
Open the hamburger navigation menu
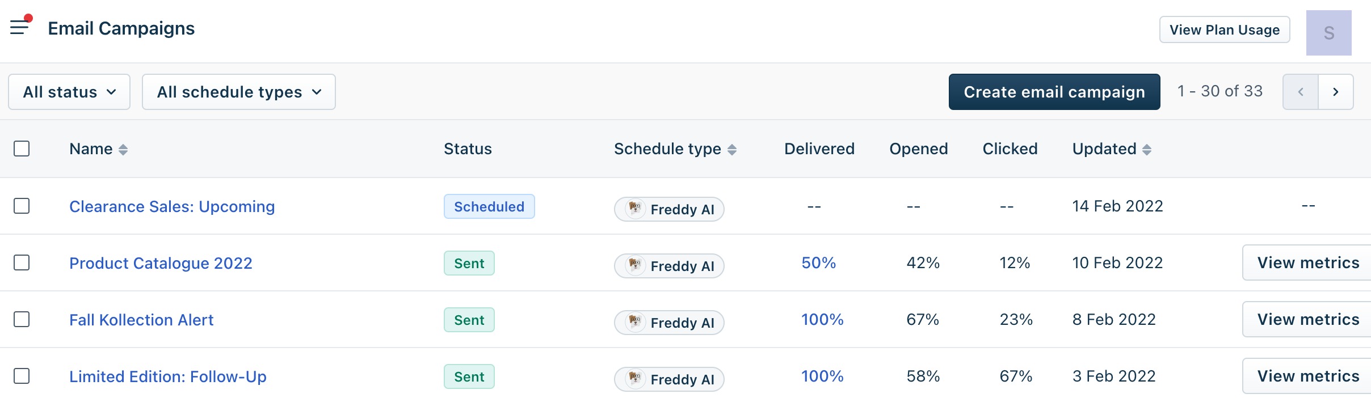[x=20, y=26]
